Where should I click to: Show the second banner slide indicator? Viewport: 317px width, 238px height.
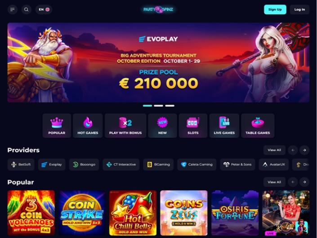158,106
